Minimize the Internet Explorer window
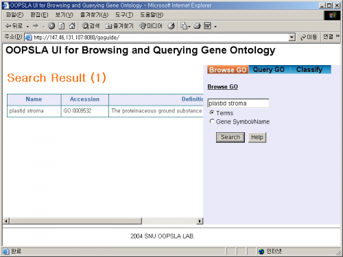The image size is (343, 257). click(322, 5)
